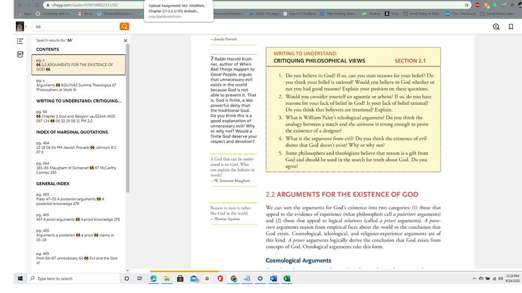Open Microsoft Store from taskbar
This screenshot has height=293, width=522.
tap(180, 278)
